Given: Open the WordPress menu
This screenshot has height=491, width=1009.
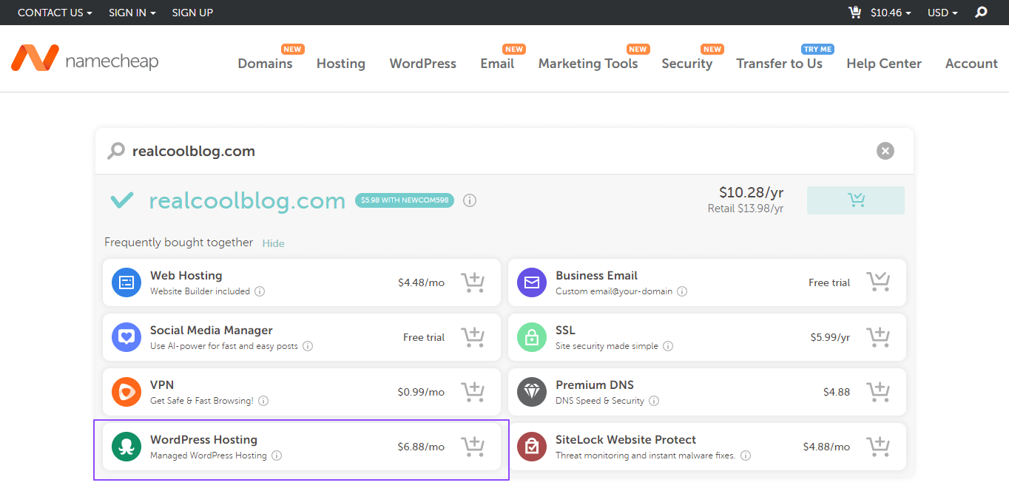Looking at the screenshot, I should pyautogui.click(x=423, y=64).
